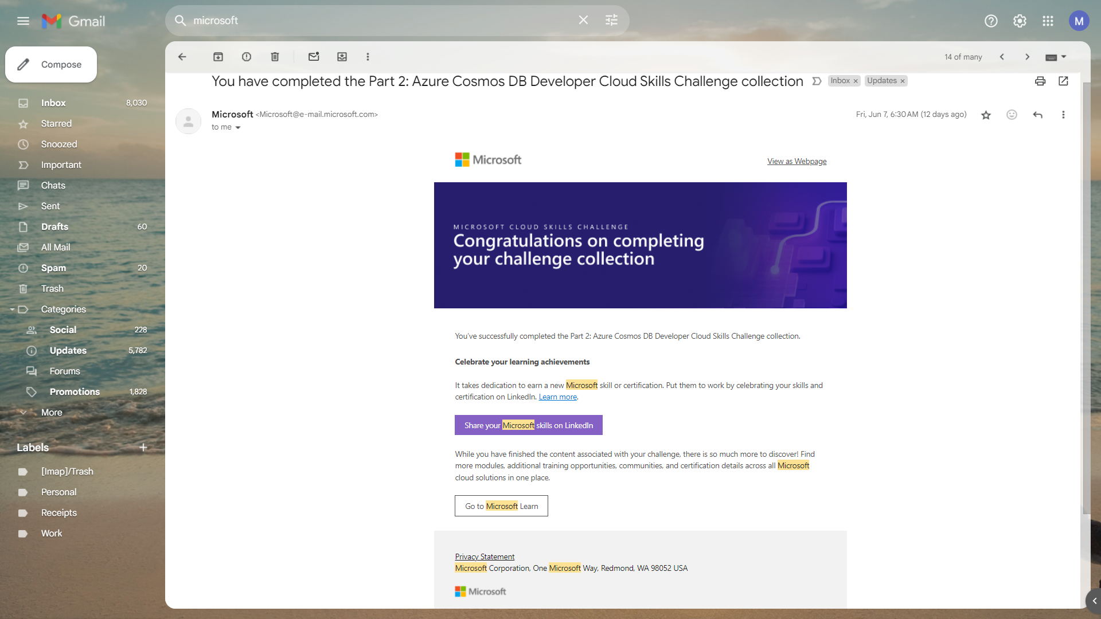
Task: Click Share your Microsoft skills on LinkedIn
Action: tap(528, 425)
